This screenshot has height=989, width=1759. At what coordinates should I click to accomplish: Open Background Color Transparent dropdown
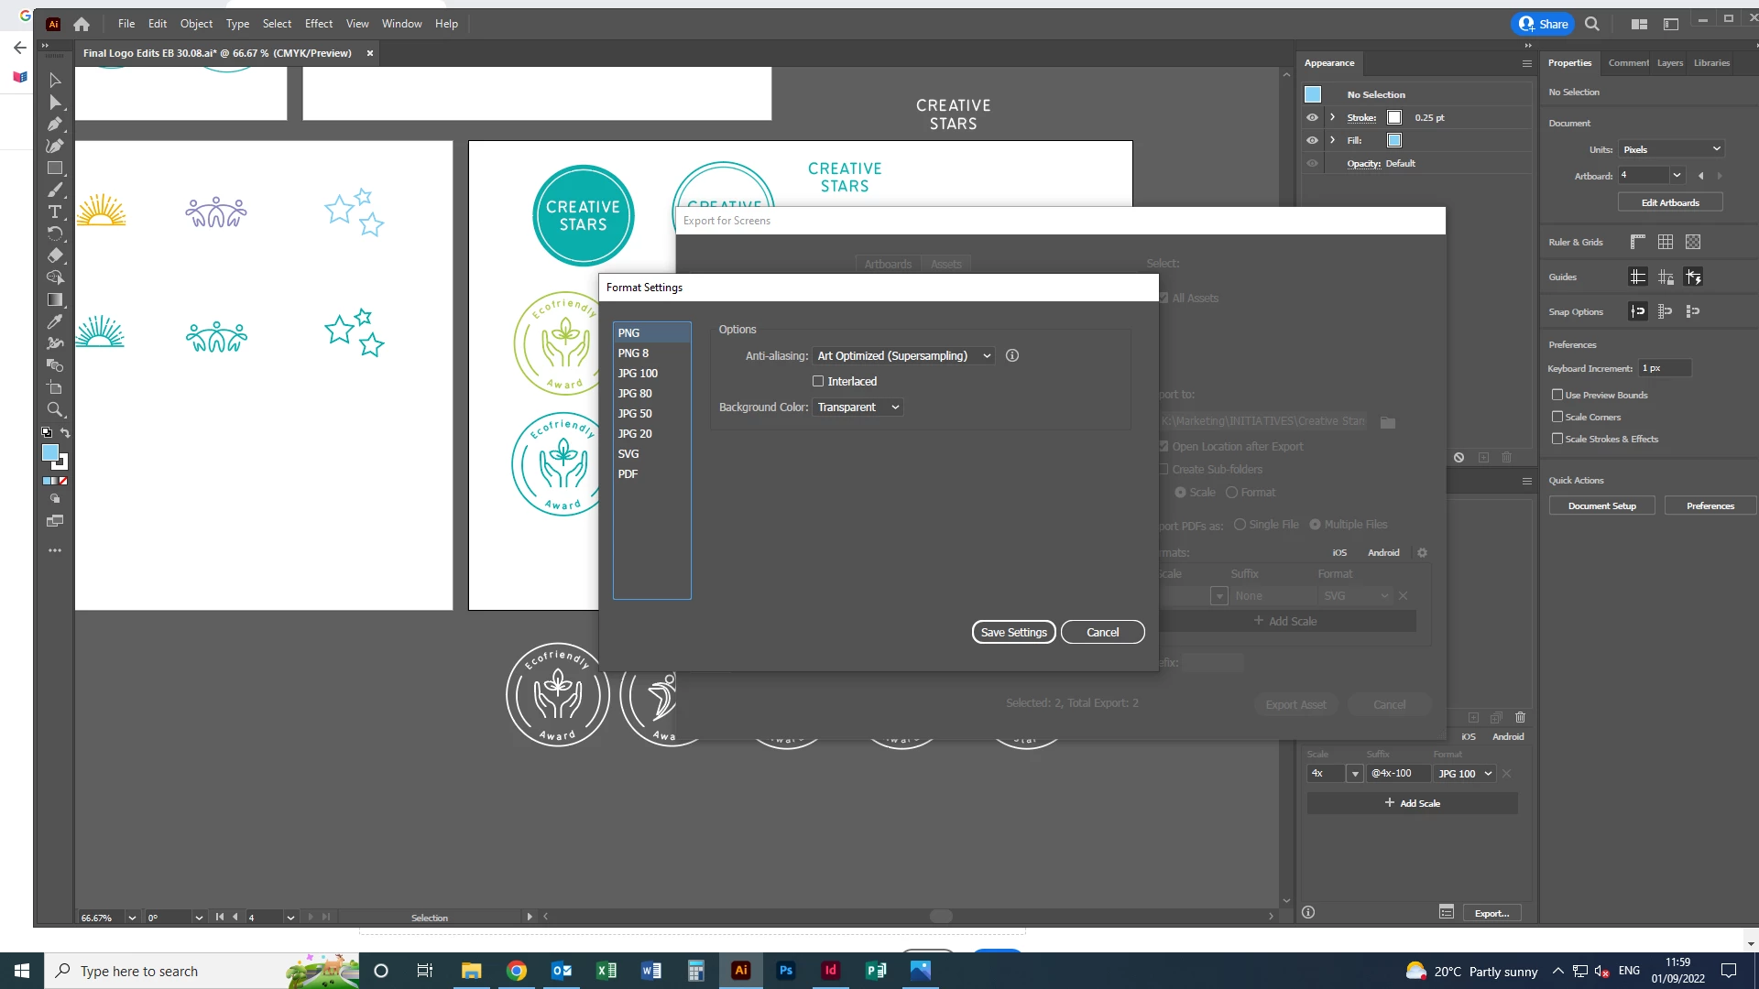point(858,407)
